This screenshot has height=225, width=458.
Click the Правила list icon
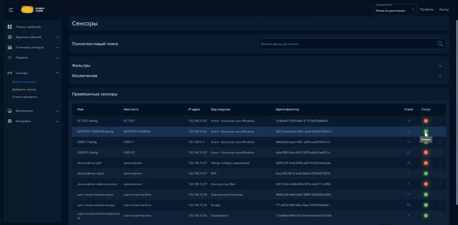coord(10,57)
